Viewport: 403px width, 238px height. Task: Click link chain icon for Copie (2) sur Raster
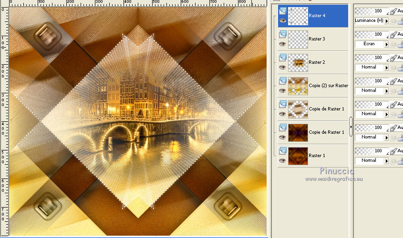(393, 81)
